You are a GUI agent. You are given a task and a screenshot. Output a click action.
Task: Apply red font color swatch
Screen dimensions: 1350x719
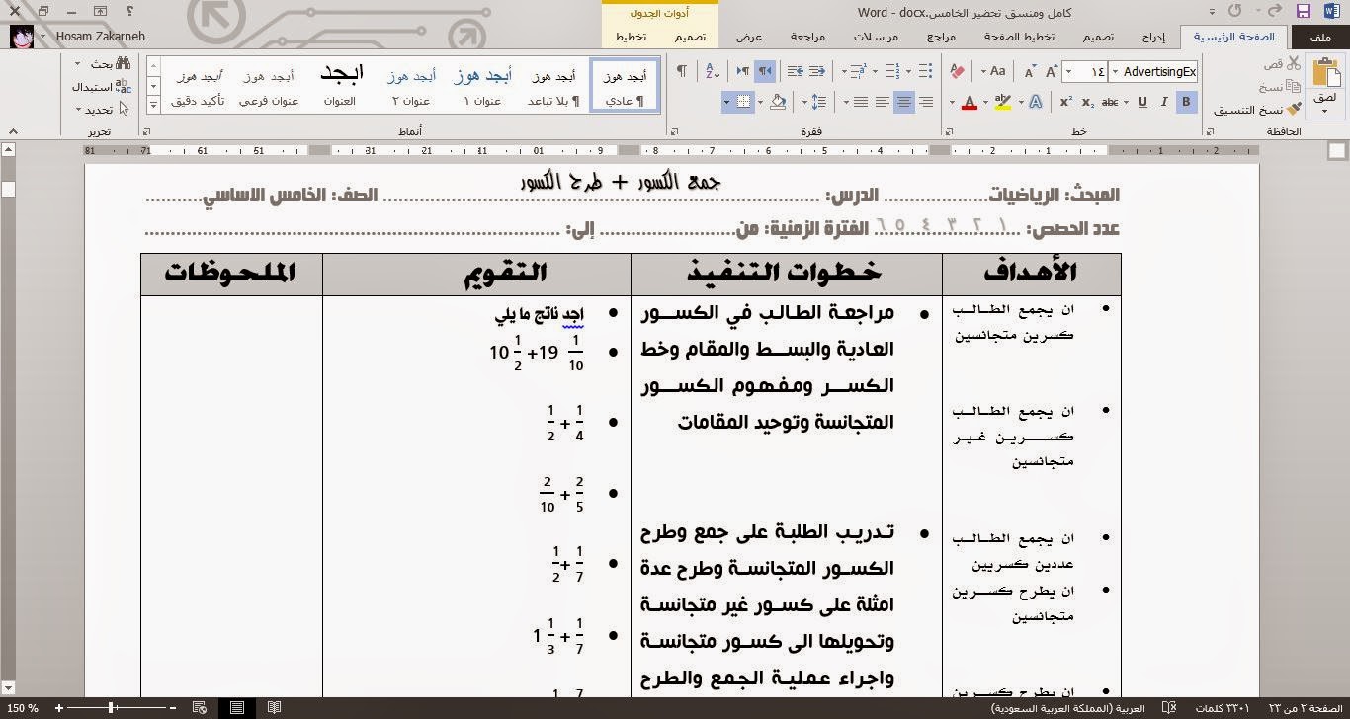click(x=970, y=102)
